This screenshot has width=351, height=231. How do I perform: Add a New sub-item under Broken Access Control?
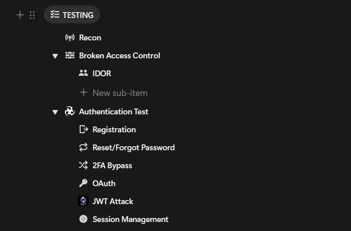tap(120, 93)
